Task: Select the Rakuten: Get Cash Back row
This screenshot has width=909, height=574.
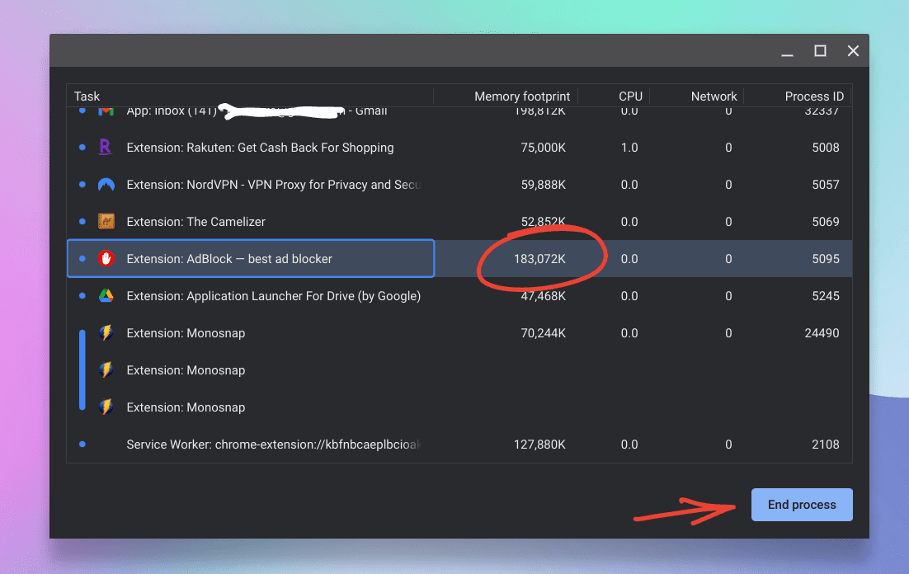Action: (x=459, y=148)
